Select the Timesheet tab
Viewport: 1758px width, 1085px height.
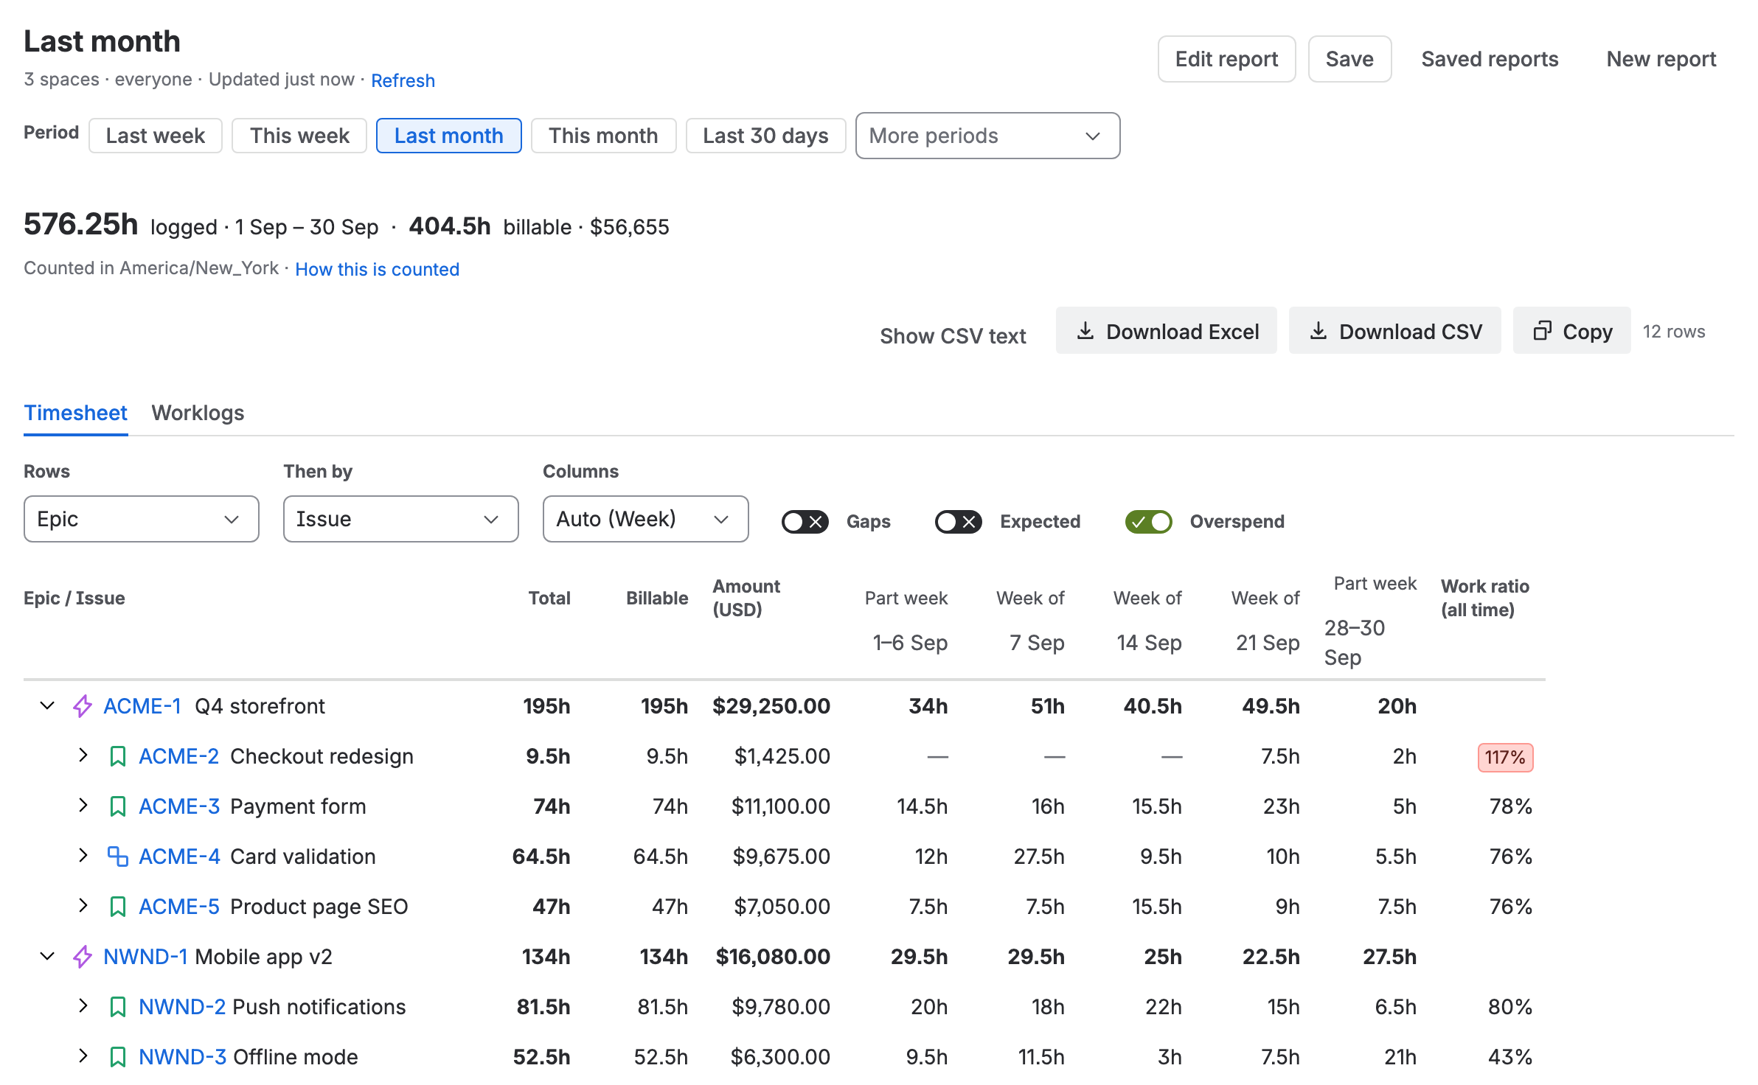point(76,413)
